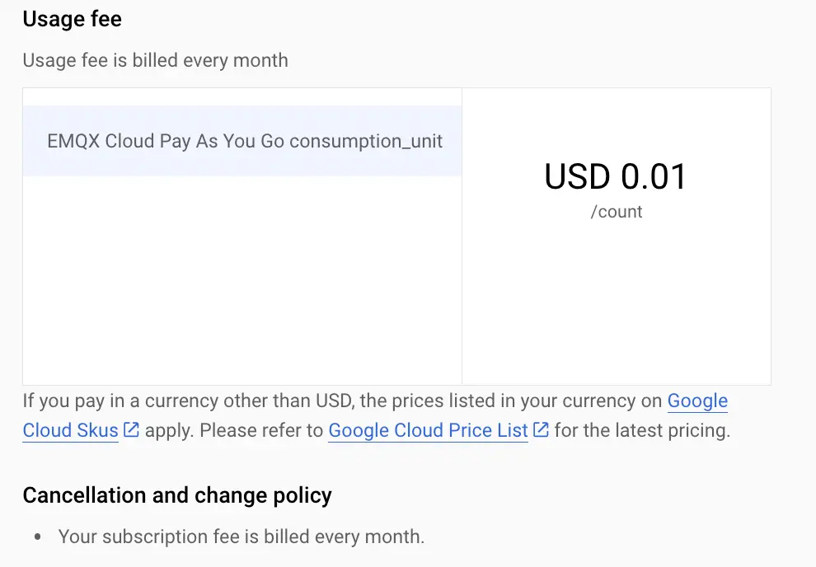Click the external link icon beside Google Cloud Price List
The height and width of the screenshot is (567, 816).
pos(541,429)
